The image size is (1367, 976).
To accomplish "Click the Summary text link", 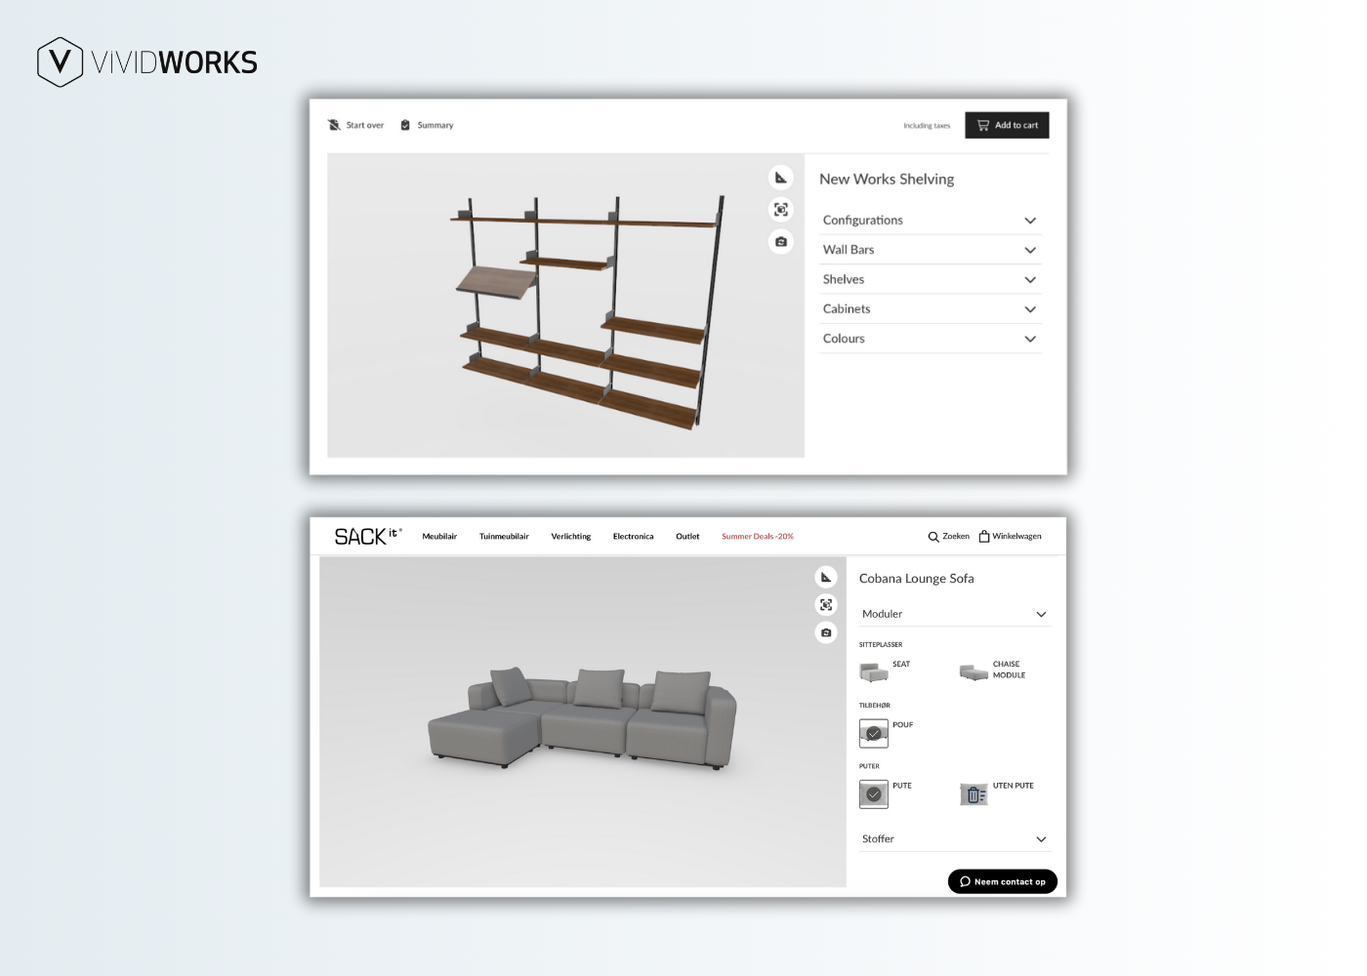I will [435, 125].
